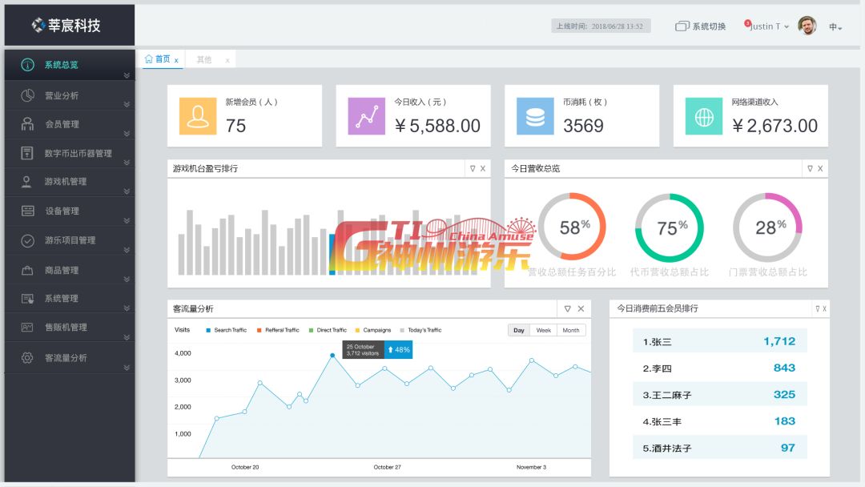Image resolution: width=865 pixels, height=487 pixels.
Task: Click the 系统切换 link
Action: tap(708, 26)
